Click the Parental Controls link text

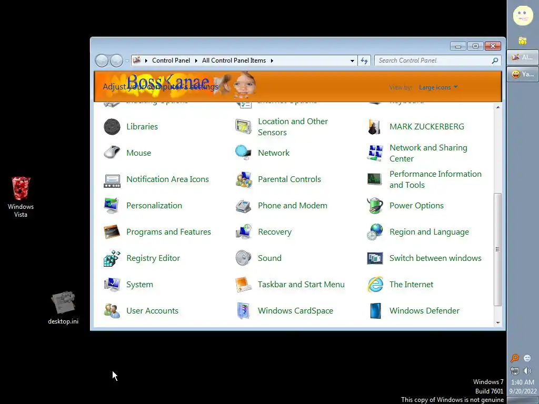tap(290, 179)
